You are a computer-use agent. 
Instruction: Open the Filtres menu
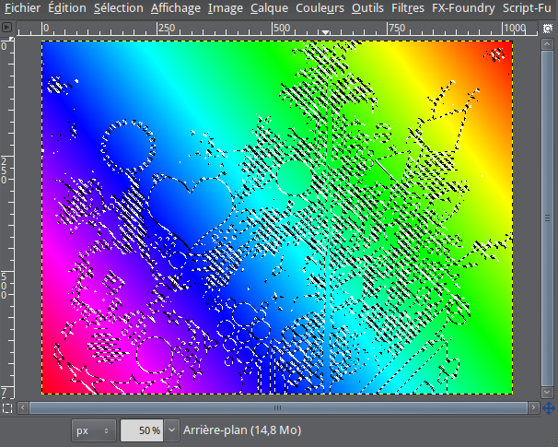408,8
